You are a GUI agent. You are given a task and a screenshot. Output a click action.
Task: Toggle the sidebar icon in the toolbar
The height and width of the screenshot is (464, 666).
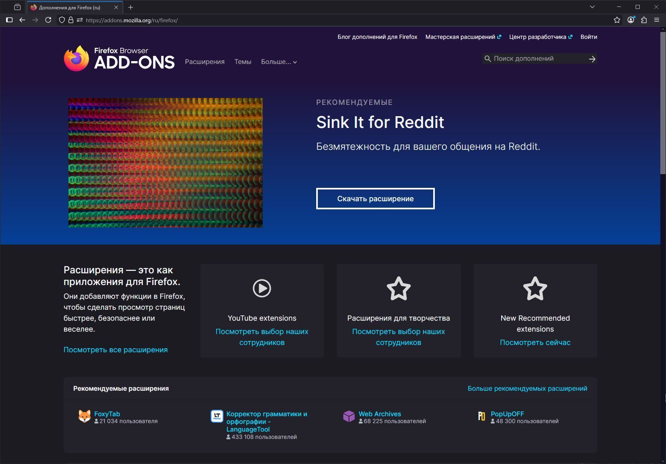[x=9, y=20]
